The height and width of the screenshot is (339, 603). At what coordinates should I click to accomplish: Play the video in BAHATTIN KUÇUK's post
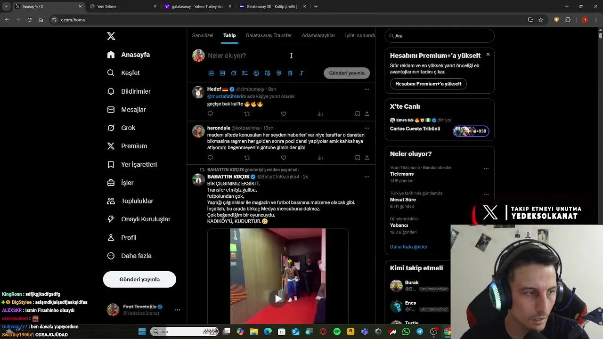[x=278, y=299]
